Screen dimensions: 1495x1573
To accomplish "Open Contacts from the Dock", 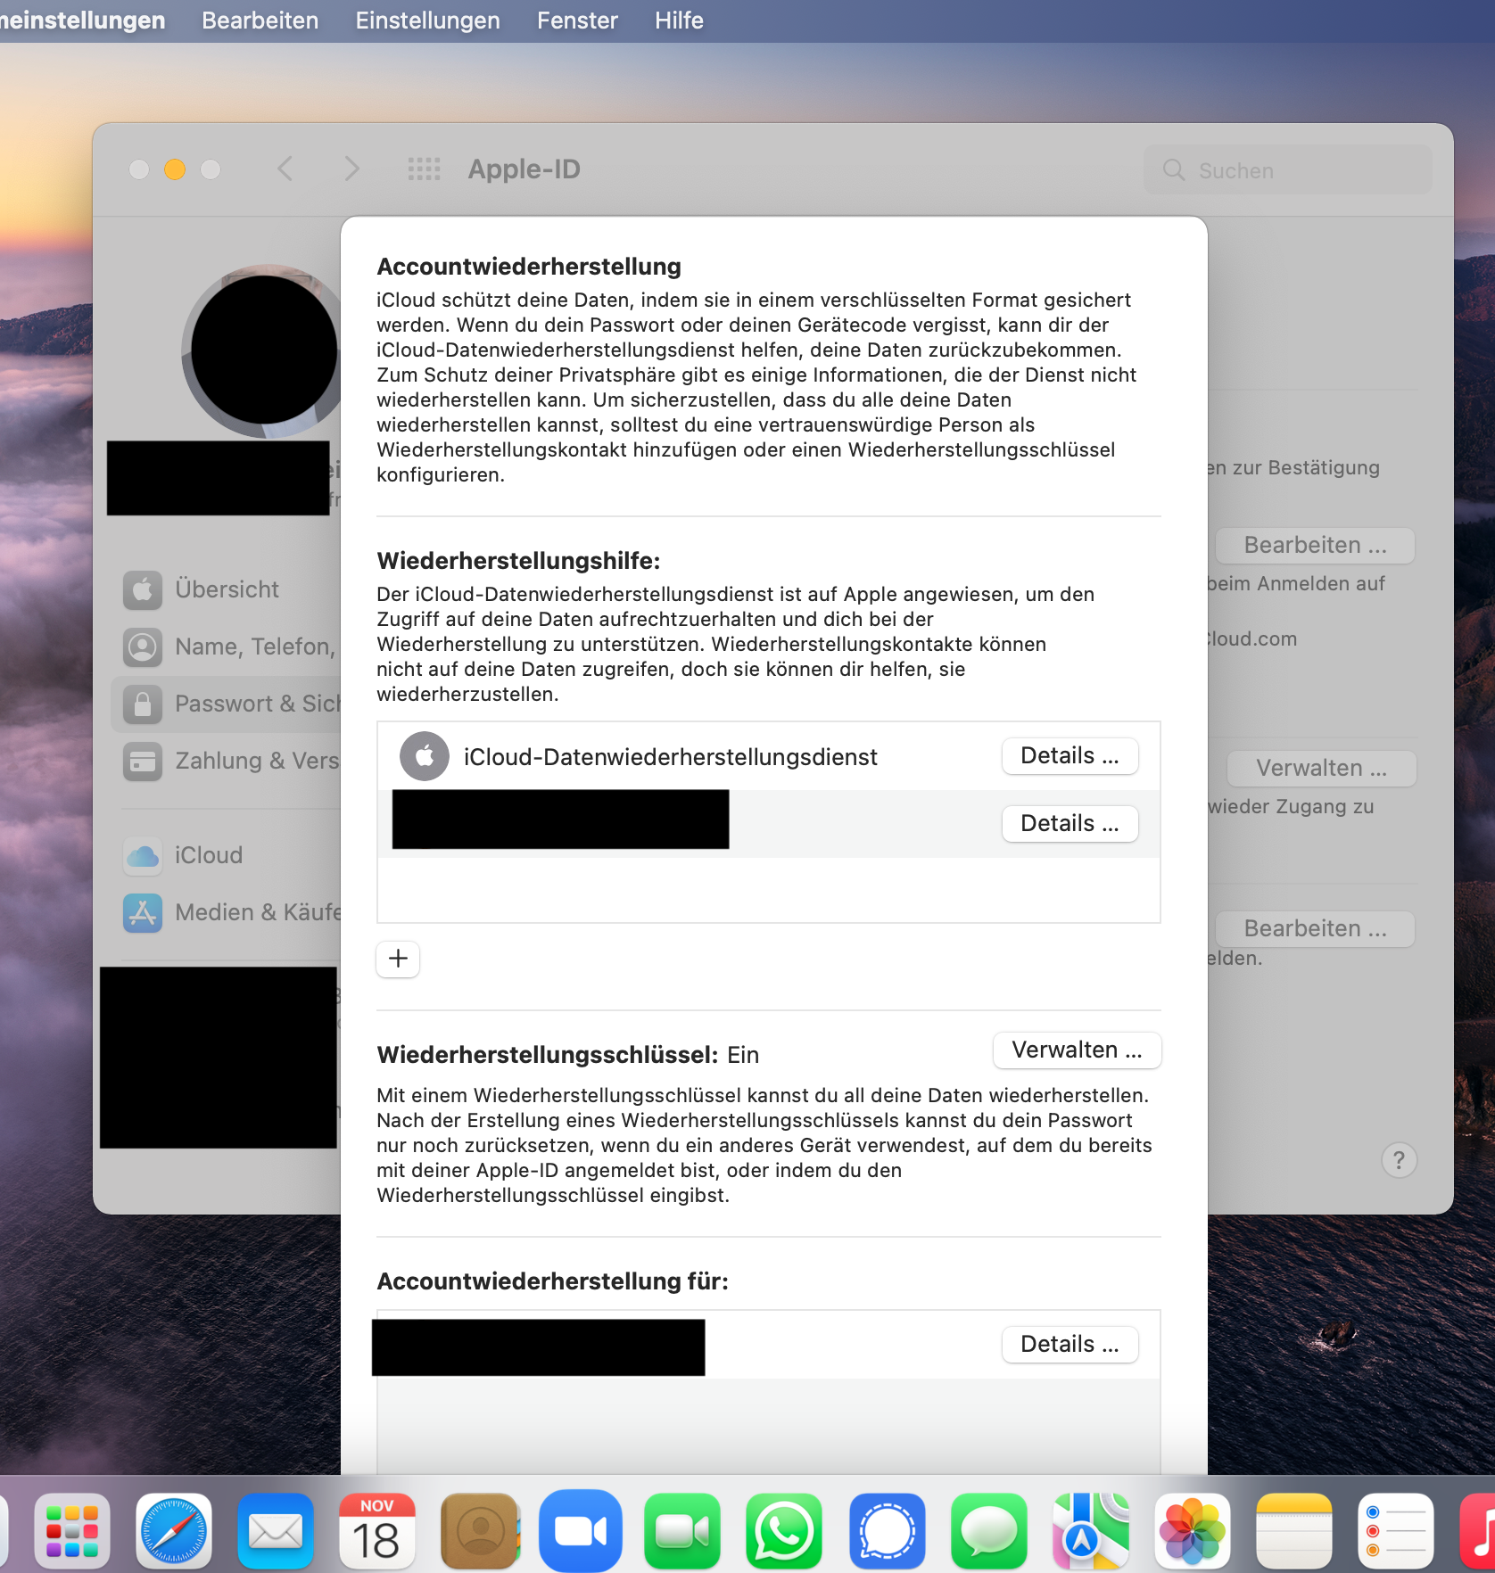I will click(x=479, y=1531).
